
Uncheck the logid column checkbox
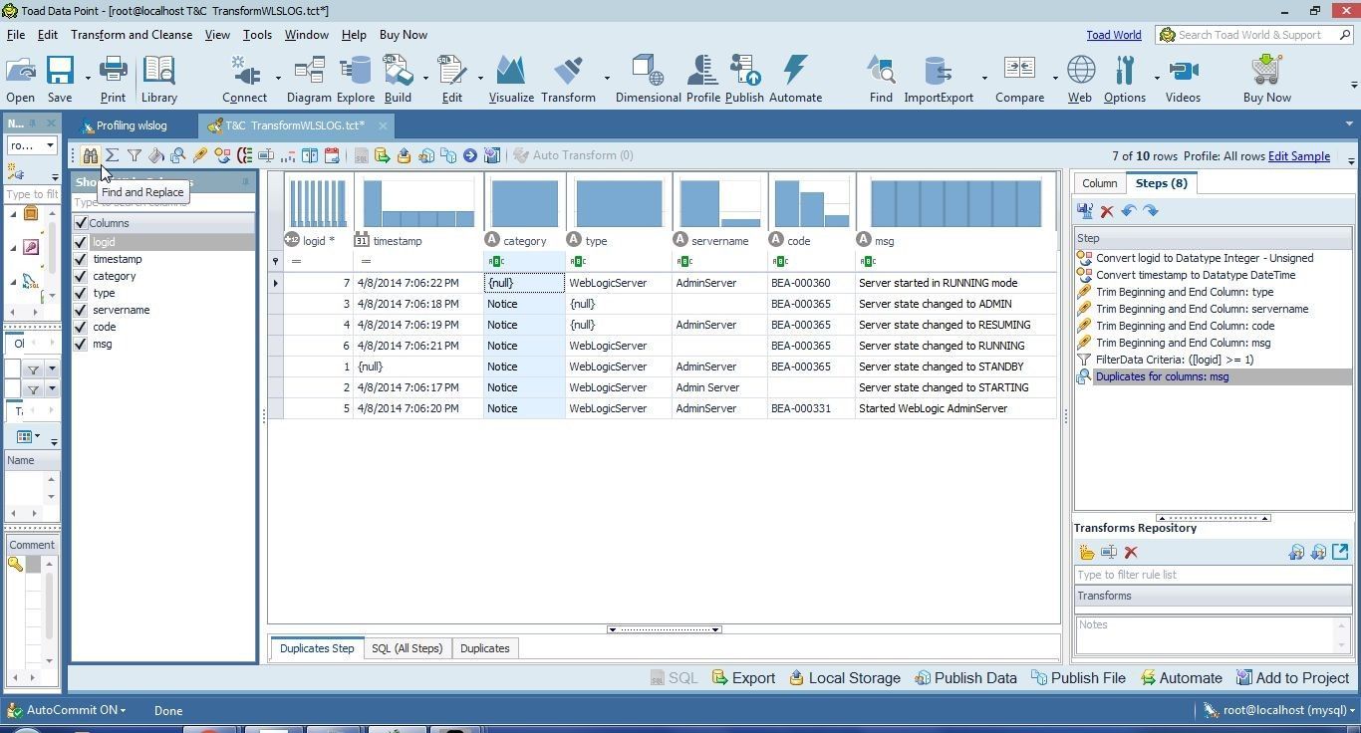[81, 242]
